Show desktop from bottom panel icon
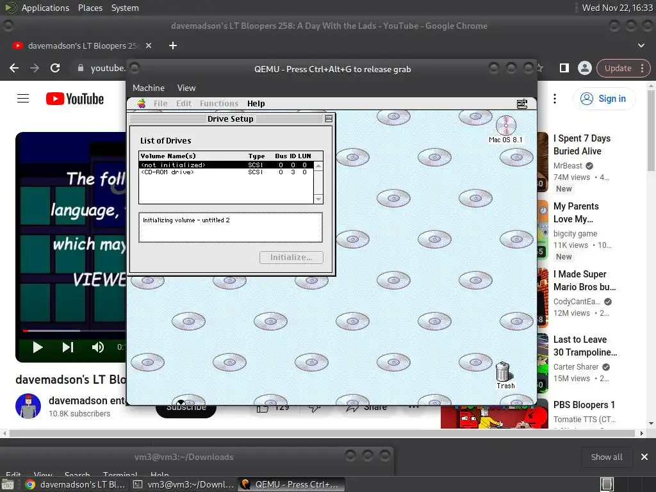This screenshot has width=656, height=492. click(x=7, y=484)
